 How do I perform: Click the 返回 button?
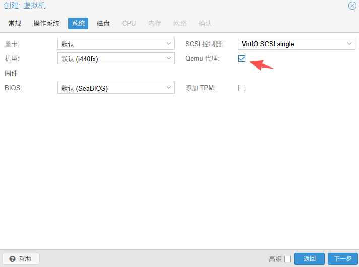pos(310,259)
